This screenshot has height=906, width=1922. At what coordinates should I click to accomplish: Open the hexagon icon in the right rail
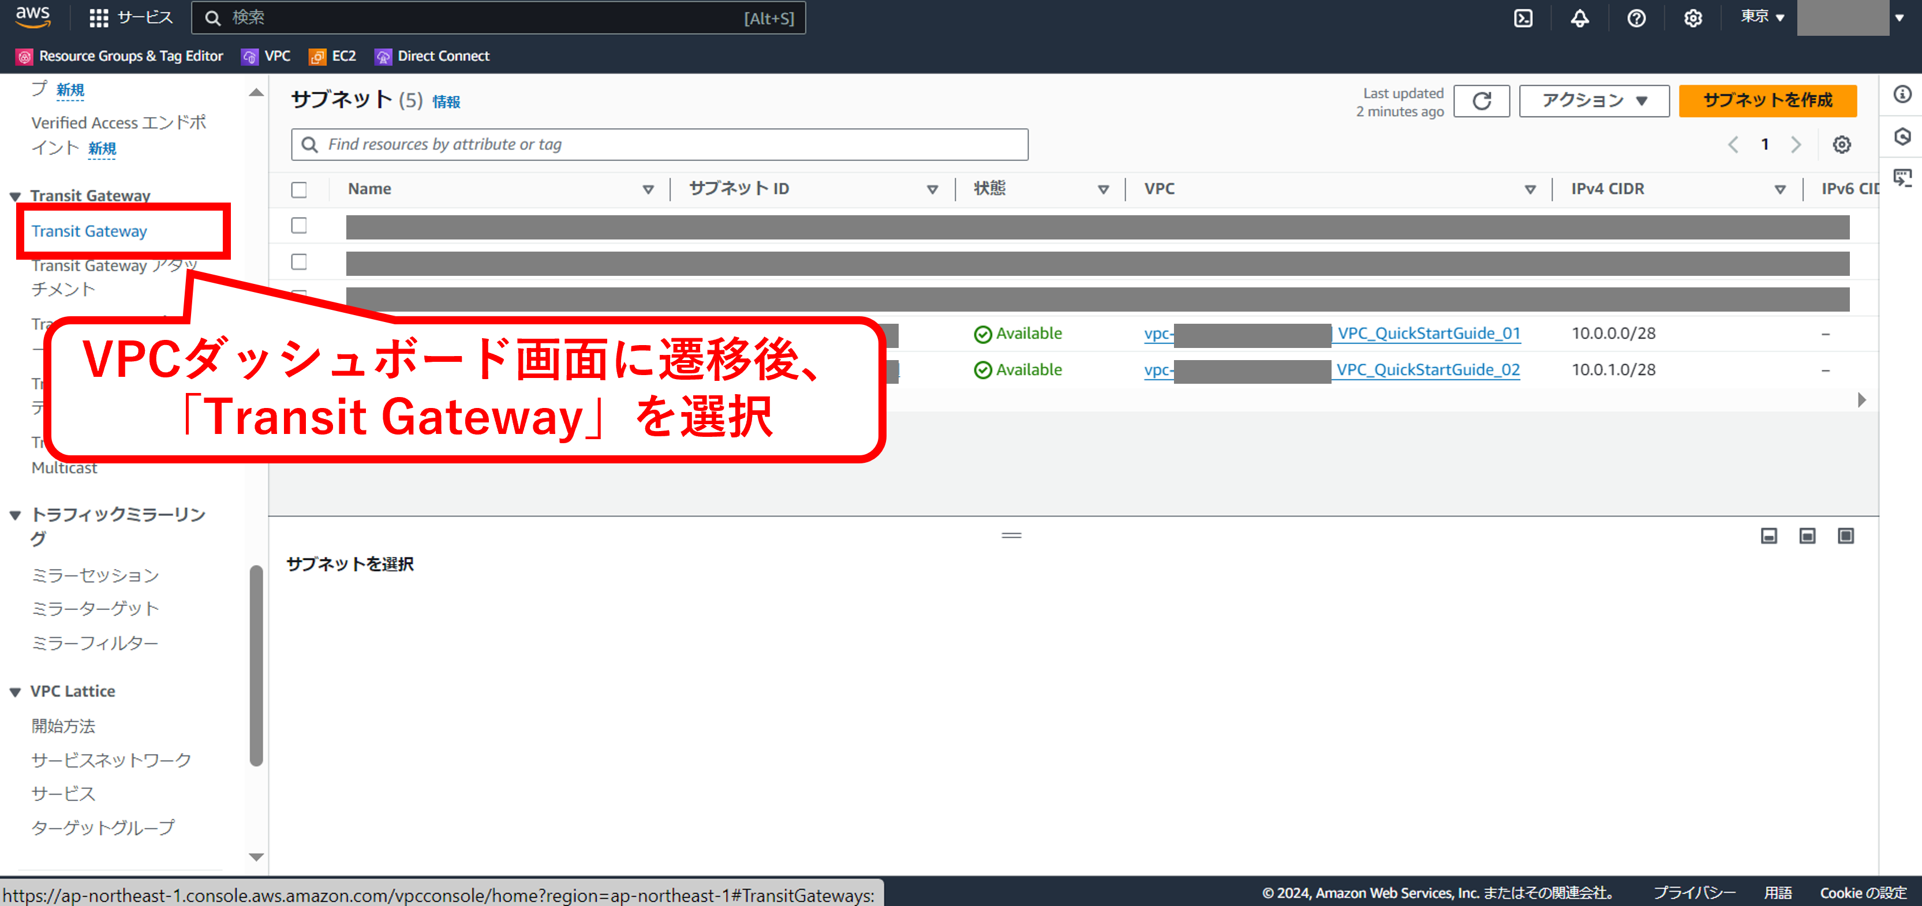point(1902,136)
